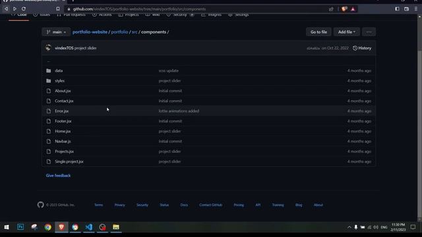
Task: Bookmark this page icon
Action: point(58,9)
